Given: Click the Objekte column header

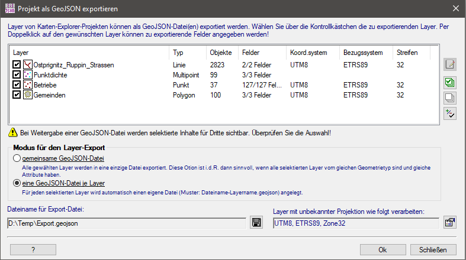Looking at the screenshot, I should [x=221, y=53].
